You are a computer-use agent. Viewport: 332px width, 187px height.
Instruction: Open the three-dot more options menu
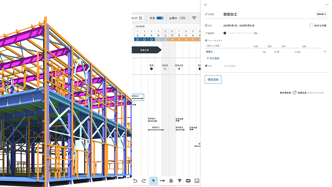(327, 5)
